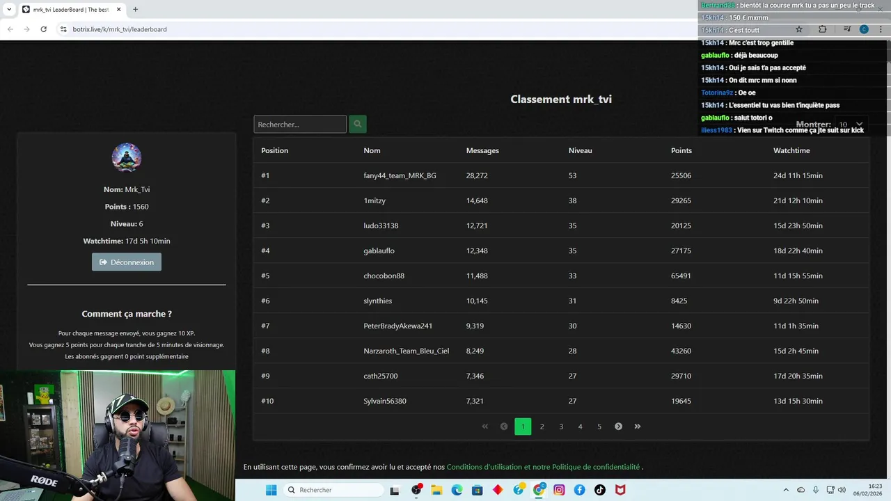
Task: Go to leaderboard page 5
Action: tap(599, 427)
